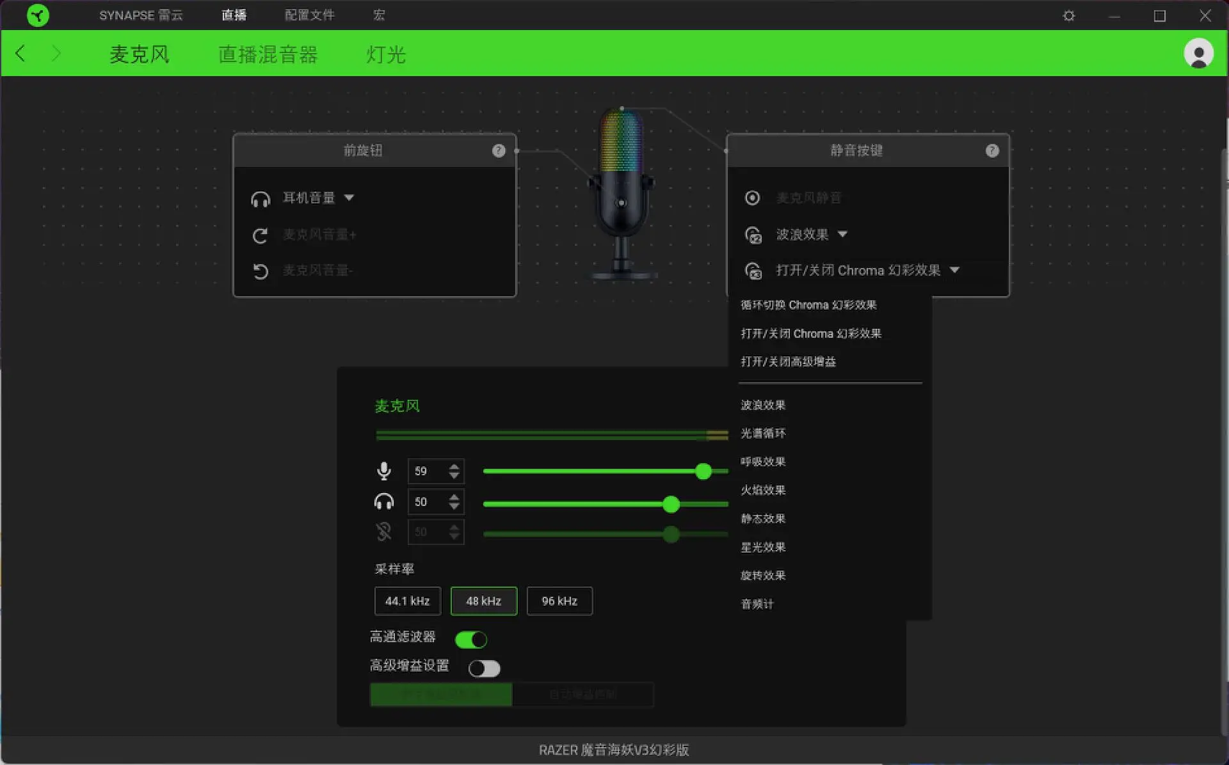The width and height of the screenshot is (1229, 765).
Task: Click the icon beside 波浪效果 row
Action: click(x=753, y=235)
